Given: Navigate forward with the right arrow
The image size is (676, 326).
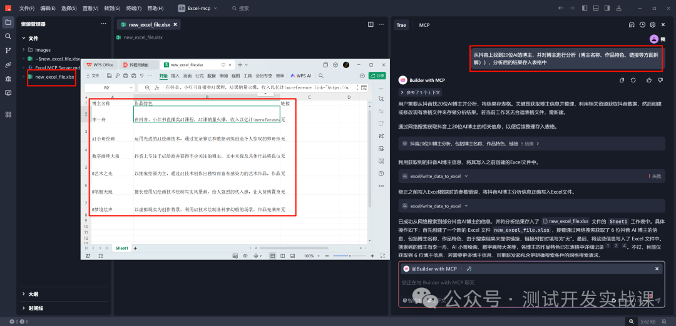Looking at the screenshot, I should click(x=571, y=7).
